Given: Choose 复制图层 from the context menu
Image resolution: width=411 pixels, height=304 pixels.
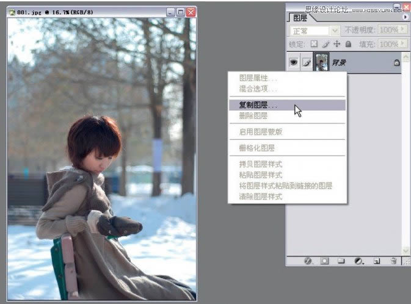Looking at the screenshot, I should coord(257,105).
